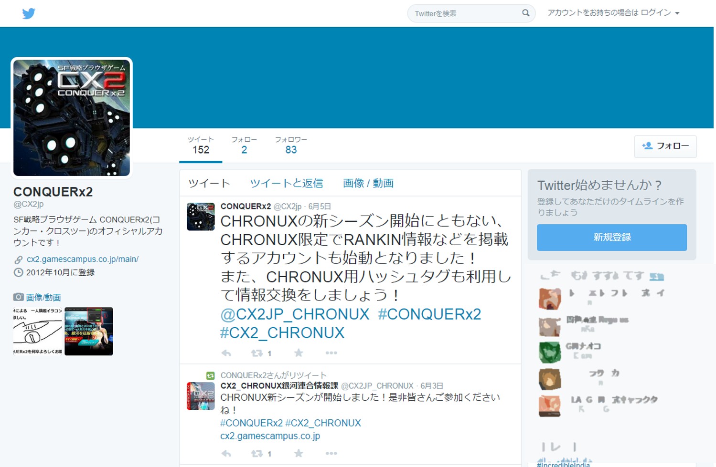
Task: Click the search magnifier icon
Action: pyautogui.click(x=525, y=13)
